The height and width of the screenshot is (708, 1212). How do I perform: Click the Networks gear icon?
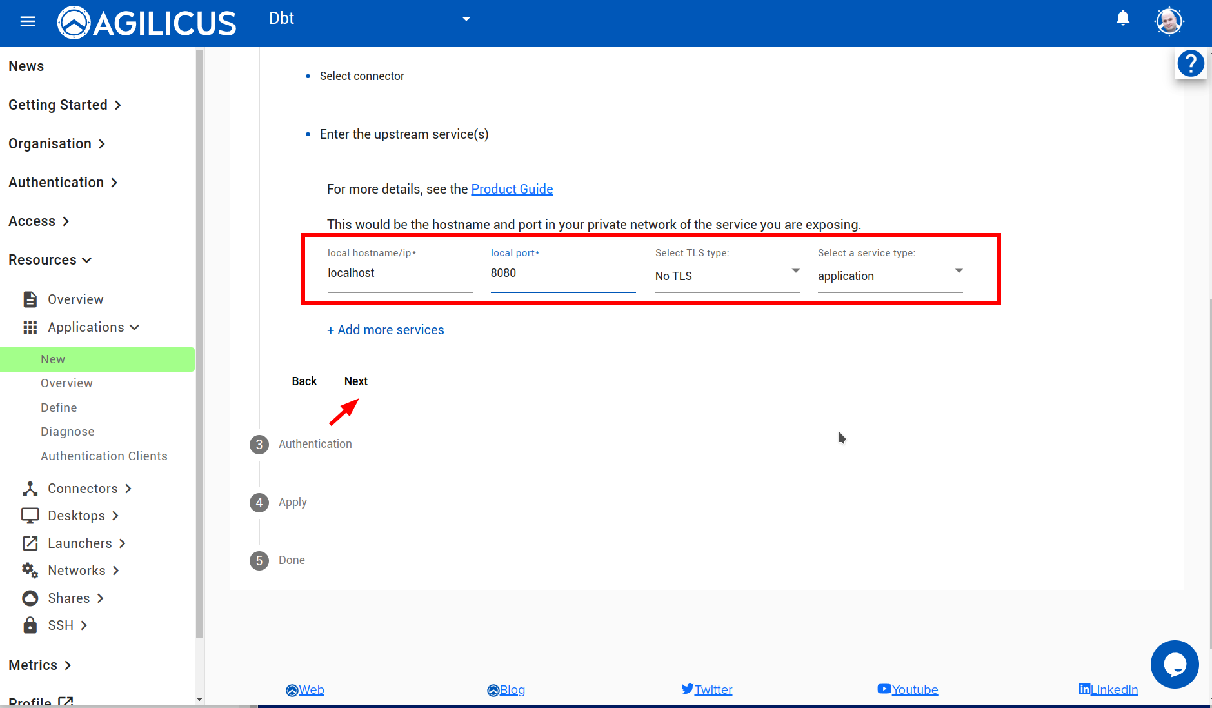(x=29, y=570)
